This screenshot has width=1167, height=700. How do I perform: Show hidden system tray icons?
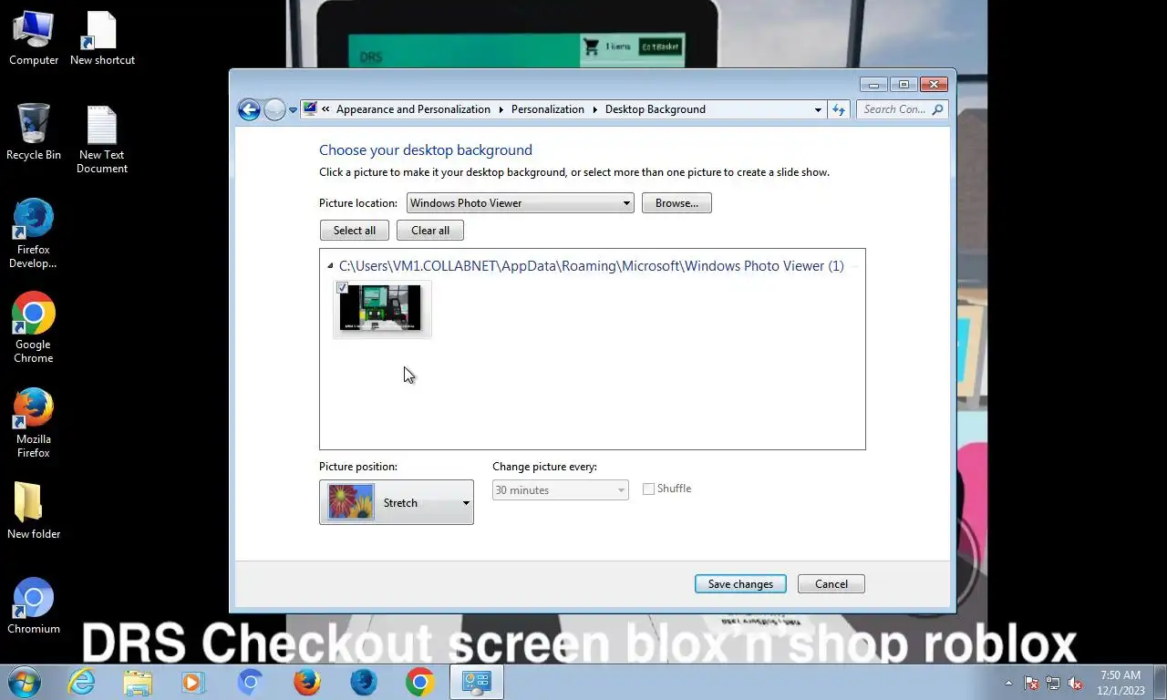[x=1008, y=683]
